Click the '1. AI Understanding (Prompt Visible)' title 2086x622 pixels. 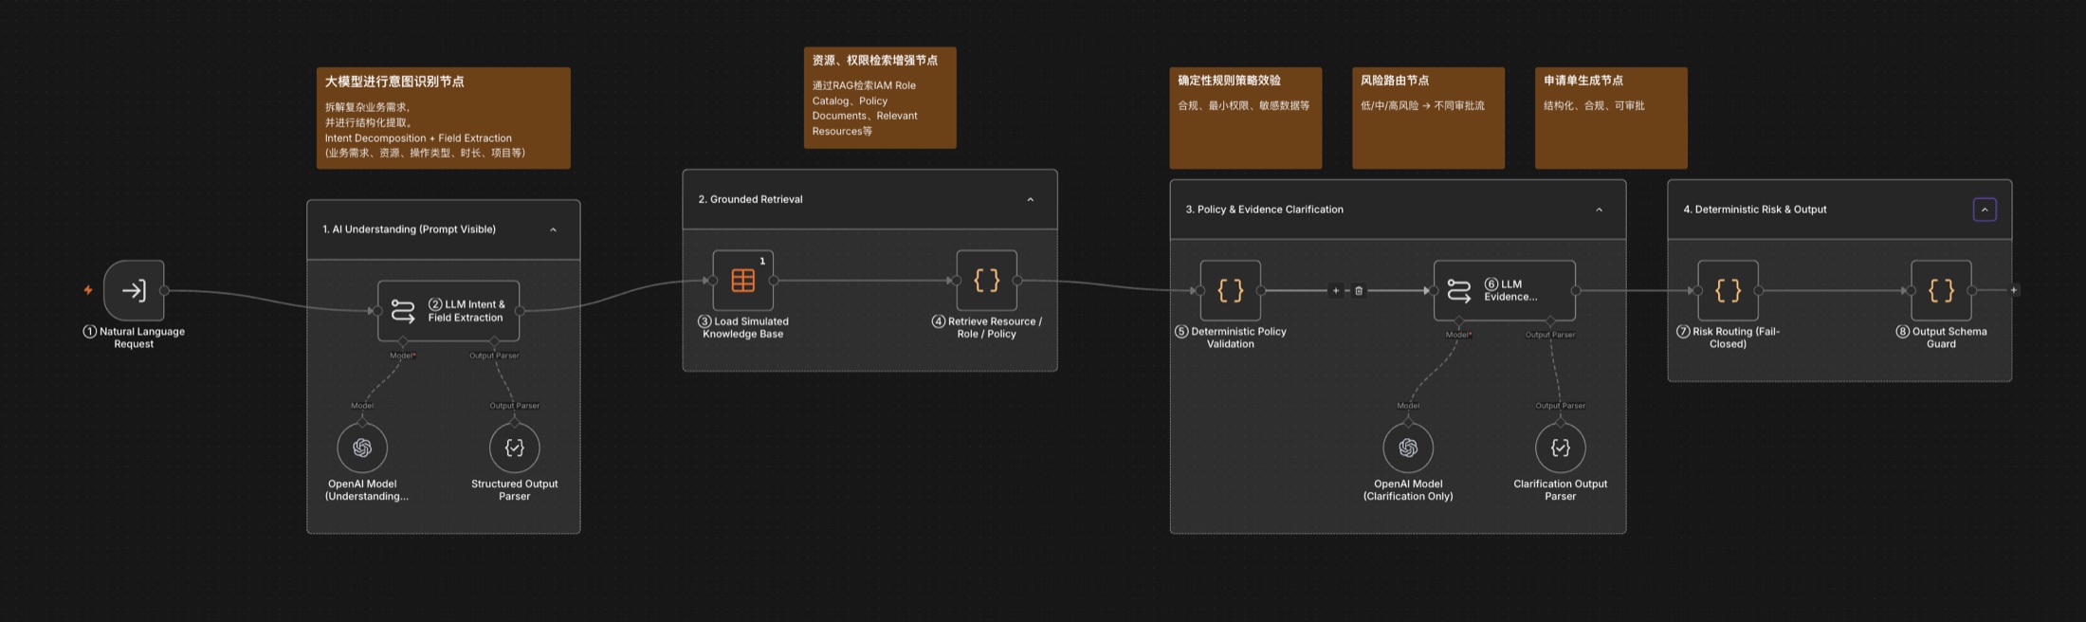409,229
